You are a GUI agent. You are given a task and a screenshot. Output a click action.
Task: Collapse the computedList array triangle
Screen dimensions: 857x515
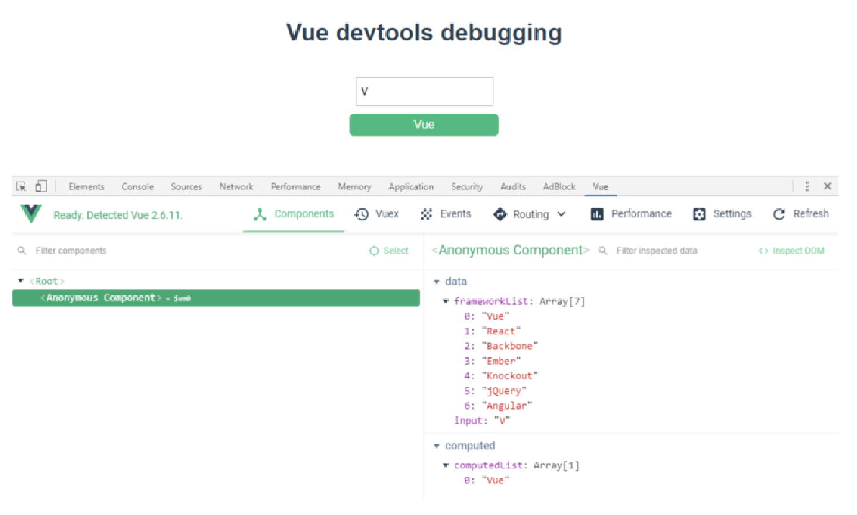[x=446, y=465]
